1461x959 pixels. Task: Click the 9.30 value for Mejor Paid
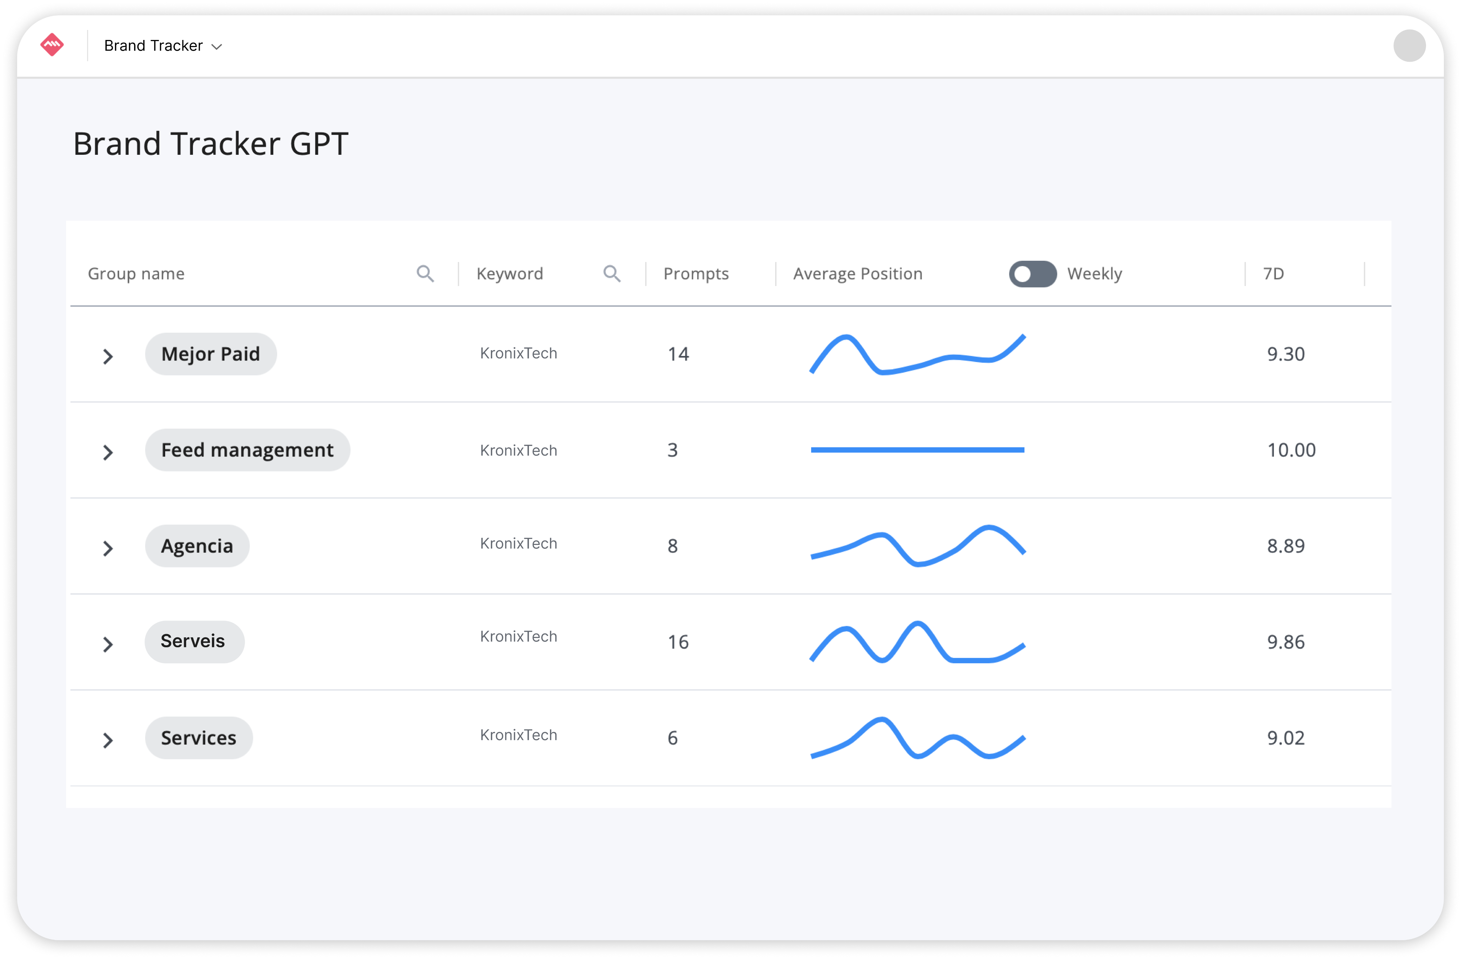click(x=1286, y=354)
